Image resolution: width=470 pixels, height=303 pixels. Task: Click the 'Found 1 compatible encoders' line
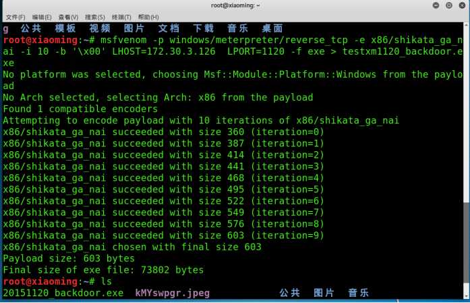point(80,109)
